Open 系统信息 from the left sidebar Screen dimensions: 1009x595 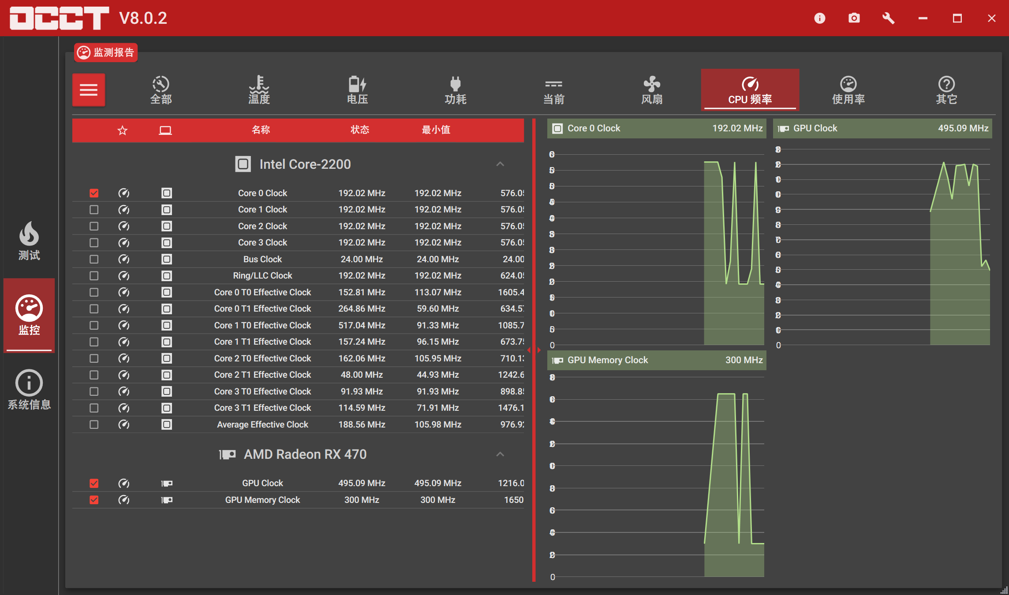pyautogui.click(x=28, y=389)
